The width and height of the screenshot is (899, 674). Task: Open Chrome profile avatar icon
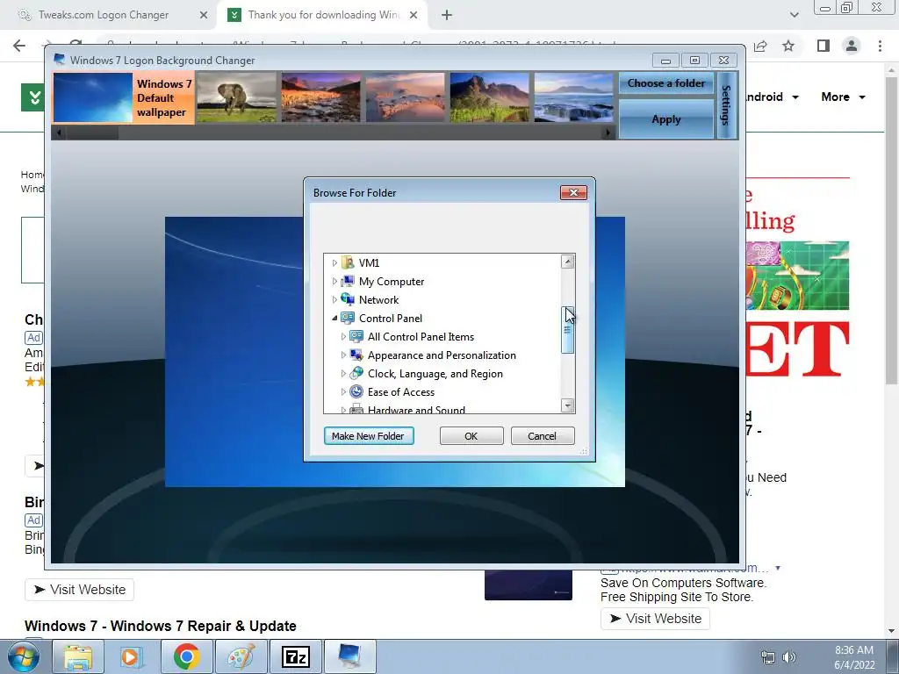pyautogui.click(x=852, y=46)
